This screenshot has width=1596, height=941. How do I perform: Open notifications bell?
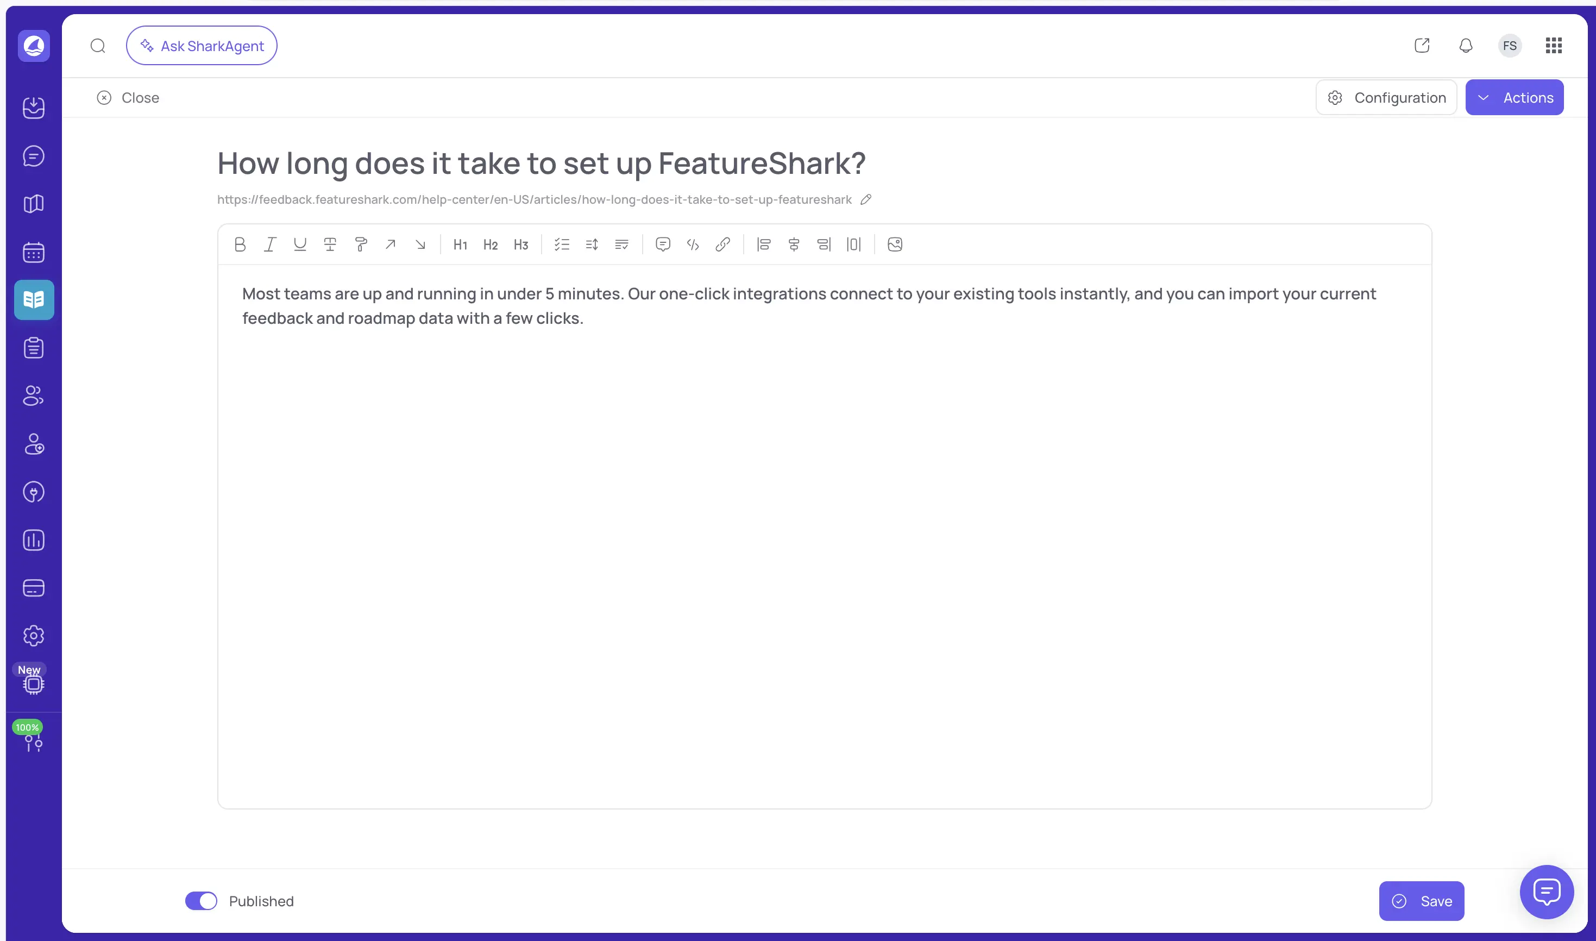point(1466,46)
